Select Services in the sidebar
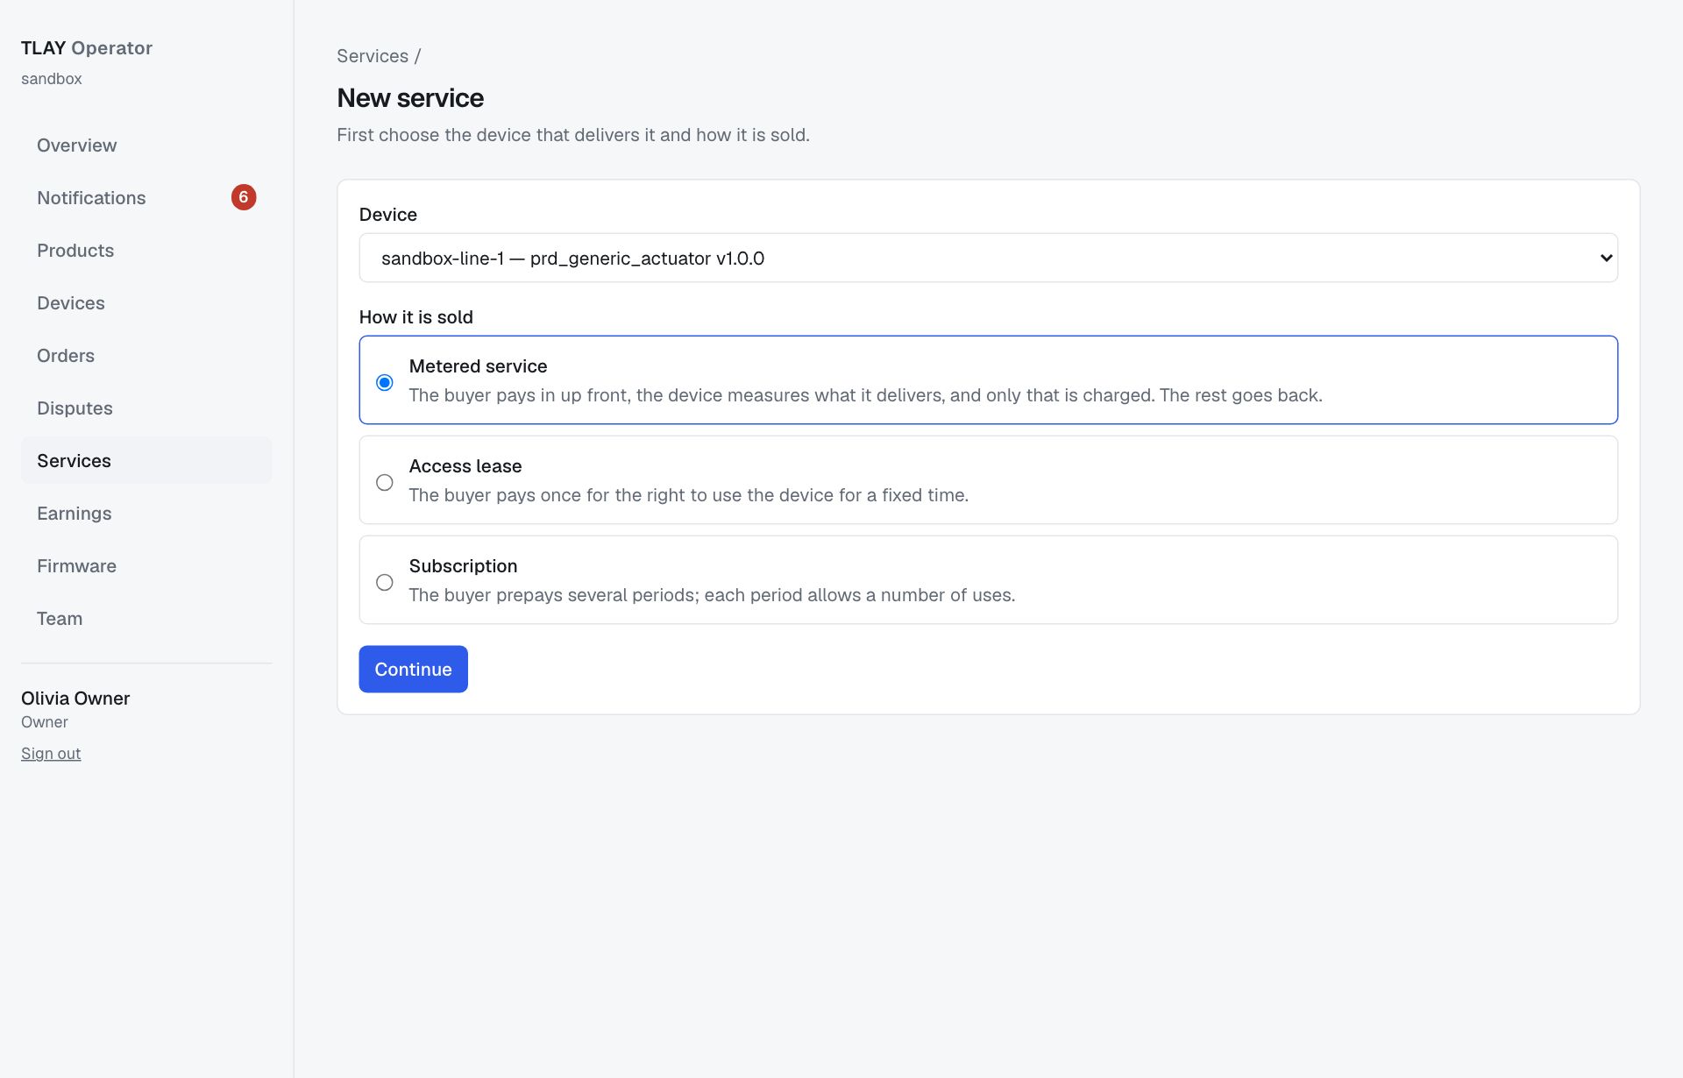The image size is (1683, 1078). [x=146, y=460]
